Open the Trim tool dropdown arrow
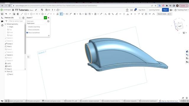 pyautogui.click(x=77, y=14)
